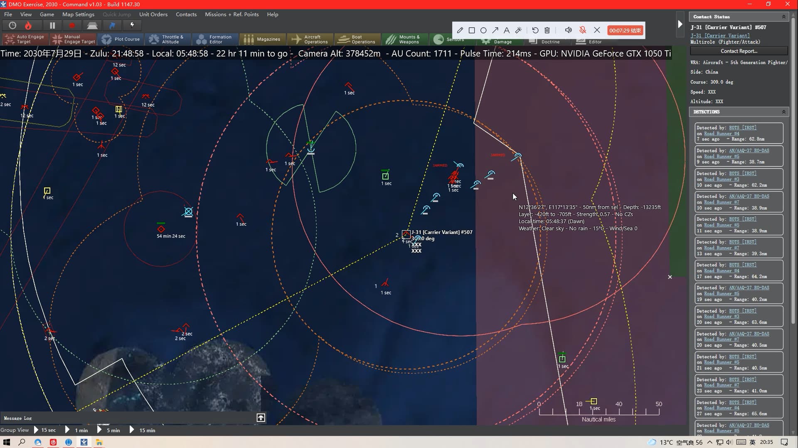Open the Contacts menu
Image resolution: width=798 pixels, height=448 pixels.
tap(186, 14)
